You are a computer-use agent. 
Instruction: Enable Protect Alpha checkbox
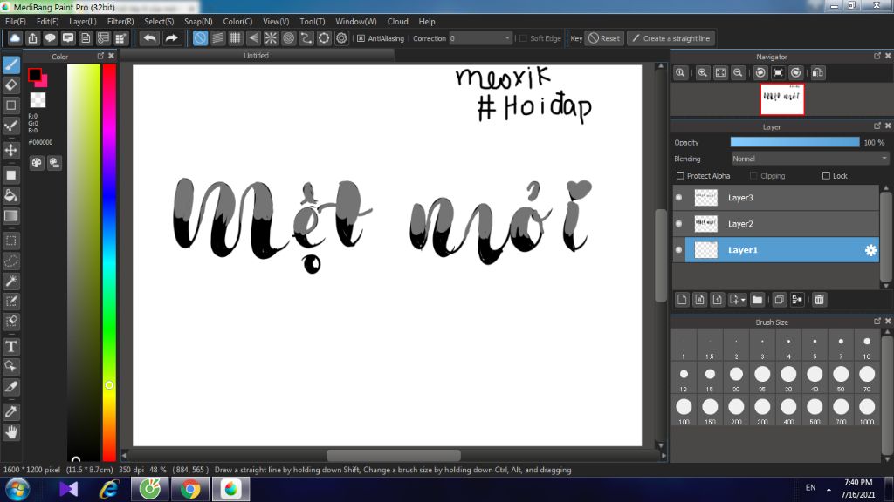[x=680, y=176]
